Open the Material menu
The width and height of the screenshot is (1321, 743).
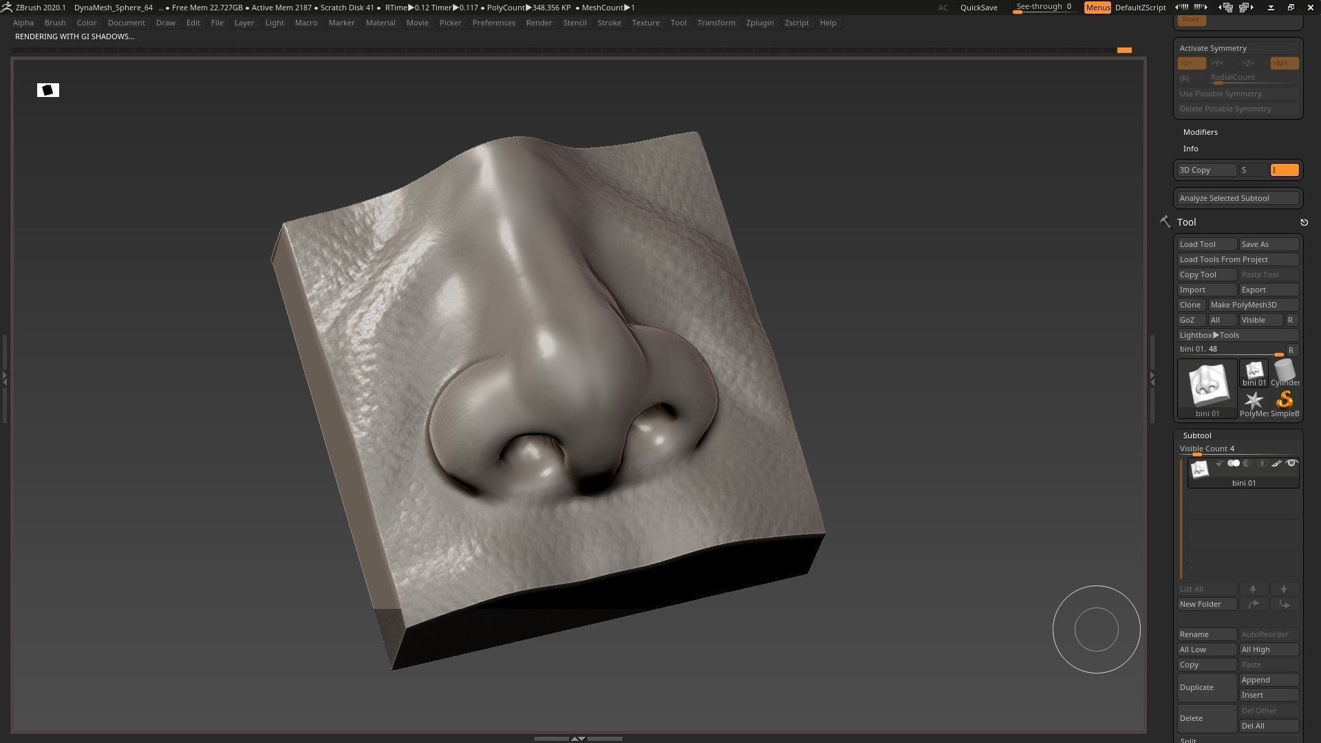coord(380,23)
